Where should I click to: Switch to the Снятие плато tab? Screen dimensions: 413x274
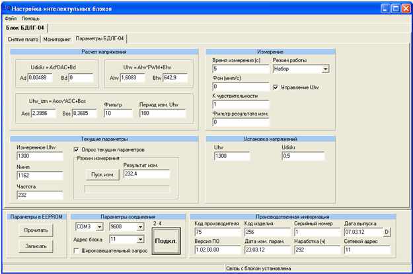click(23, 39)
